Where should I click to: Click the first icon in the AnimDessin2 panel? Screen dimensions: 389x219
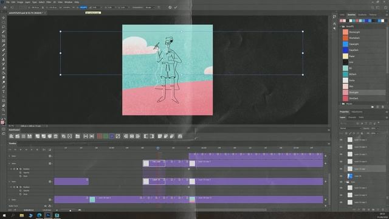click(x=12, y=136)
